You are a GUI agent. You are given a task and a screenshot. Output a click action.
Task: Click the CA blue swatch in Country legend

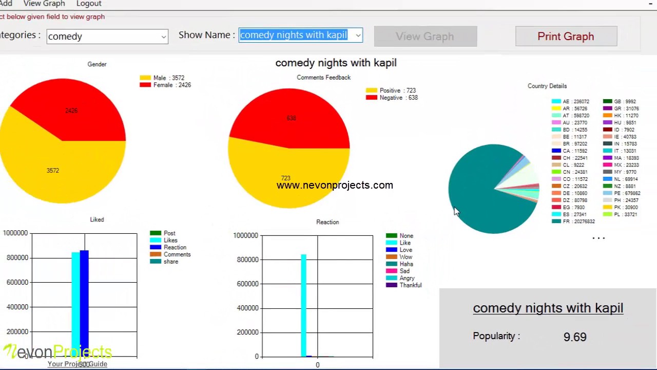(x=556, y=151)
